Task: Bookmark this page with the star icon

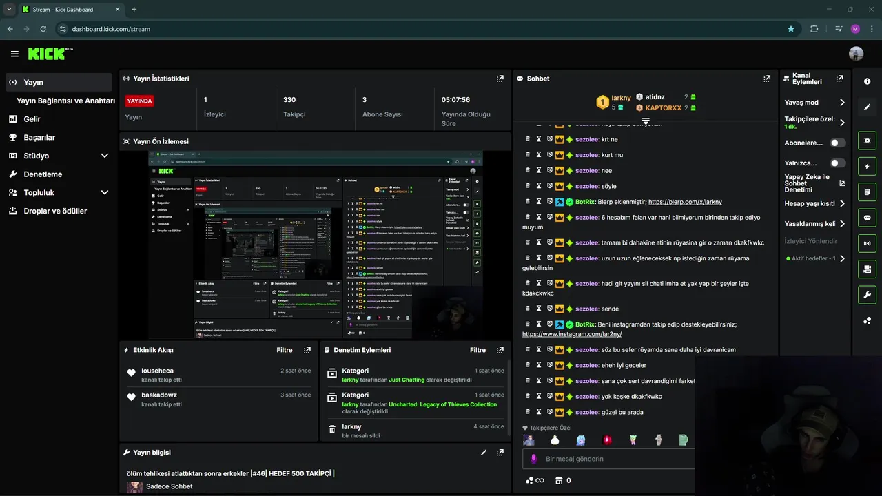Action: pos(791,29)
